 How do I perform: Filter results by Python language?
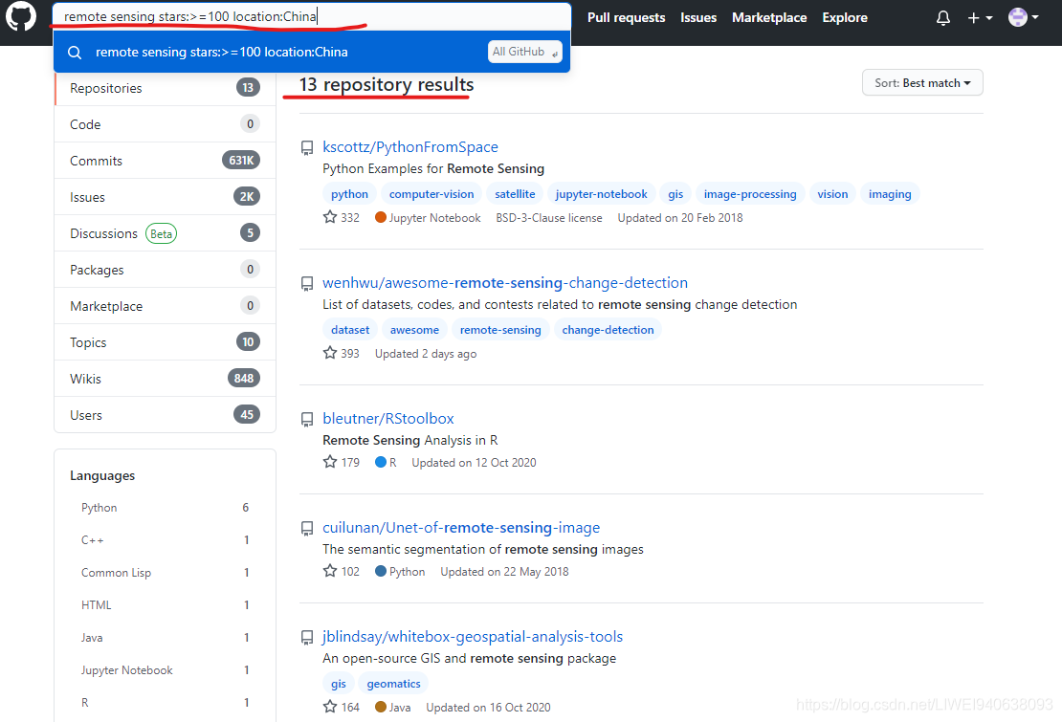coord(165,508)
